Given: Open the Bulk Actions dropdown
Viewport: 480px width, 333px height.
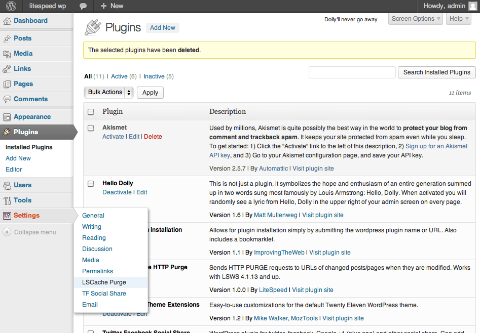Looking at the screenshot, I should (x=108, y=92).
